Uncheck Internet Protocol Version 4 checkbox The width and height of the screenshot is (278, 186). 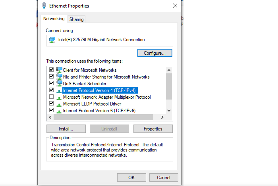tap(51, 90)
